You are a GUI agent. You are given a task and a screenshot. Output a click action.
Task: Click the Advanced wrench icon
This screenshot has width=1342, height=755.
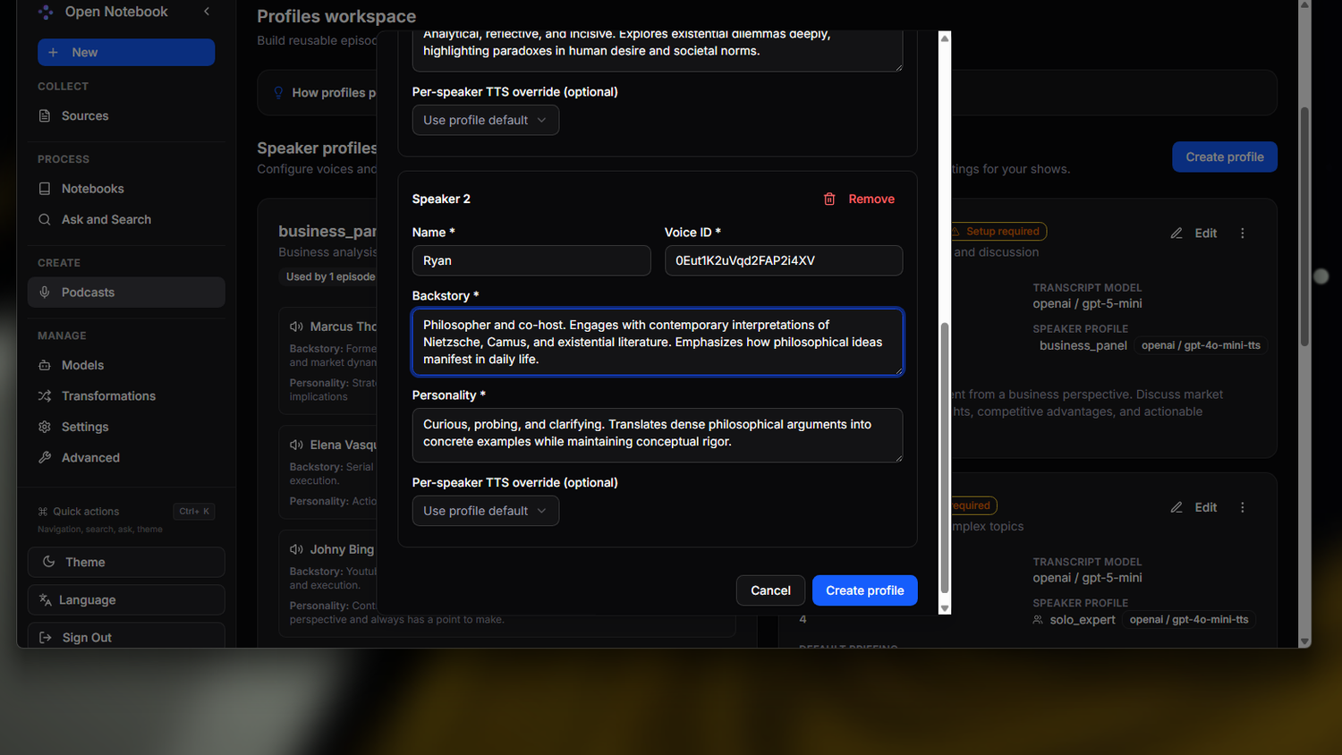tap(45, 457)
